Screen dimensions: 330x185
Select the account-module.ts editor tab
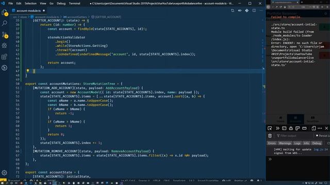(x=28, y=10)
